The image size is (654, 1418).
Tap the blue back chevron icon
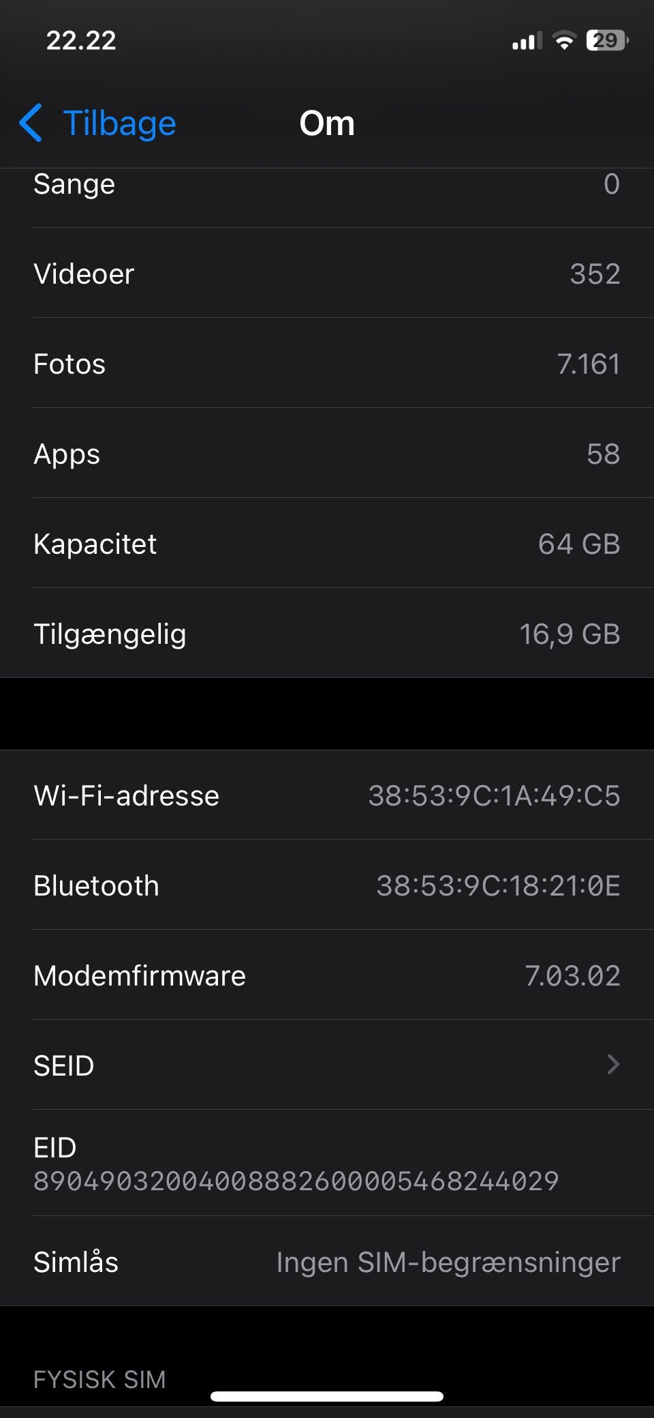click(x=31, y=123)
